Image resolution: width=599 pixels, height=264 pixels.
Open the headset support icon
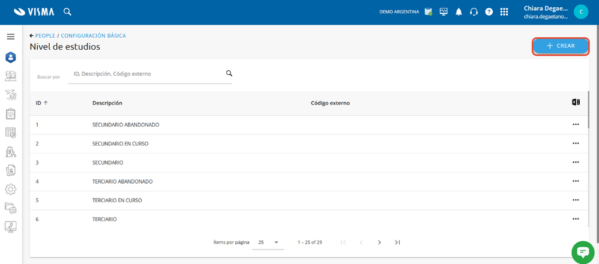[x=474, y=12]
